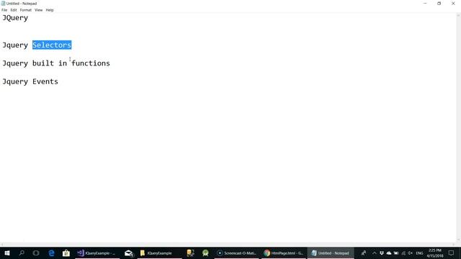Screen dimensions: 461x259
Task: Click the Notepad icon in title bar
Action: click(x=3, y=4)
